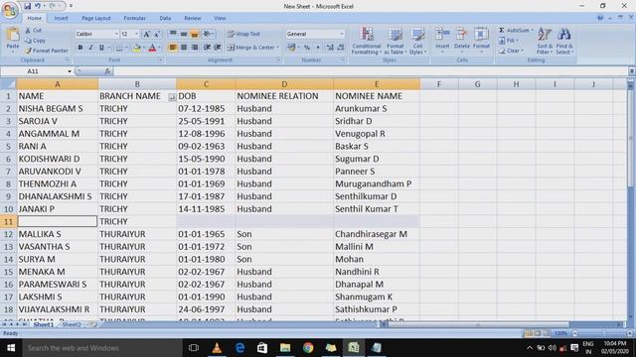Click the Delete cells icon

(461, 35)
